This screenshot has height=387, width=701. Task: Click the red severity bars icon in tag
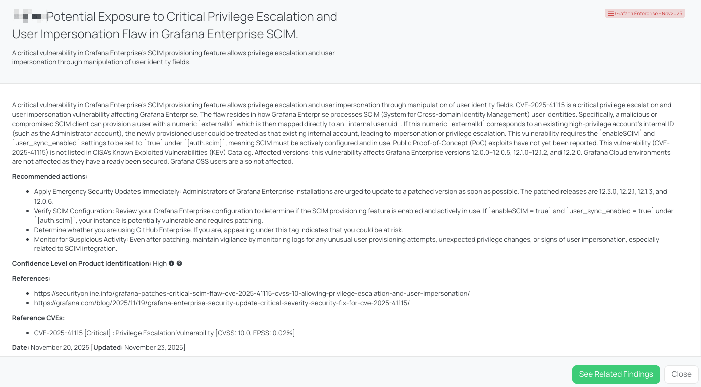point(611,14)
